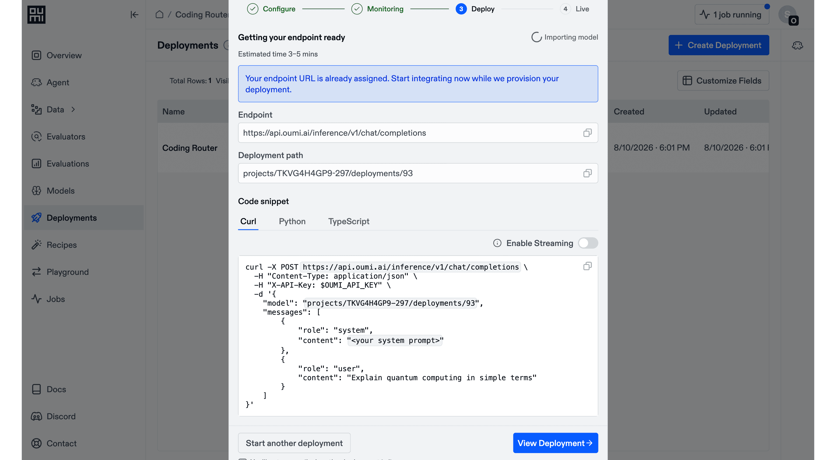Expand the Data submenu chevron
The height and width of the screenshot is (460, 836).
(x=73, y=109)
